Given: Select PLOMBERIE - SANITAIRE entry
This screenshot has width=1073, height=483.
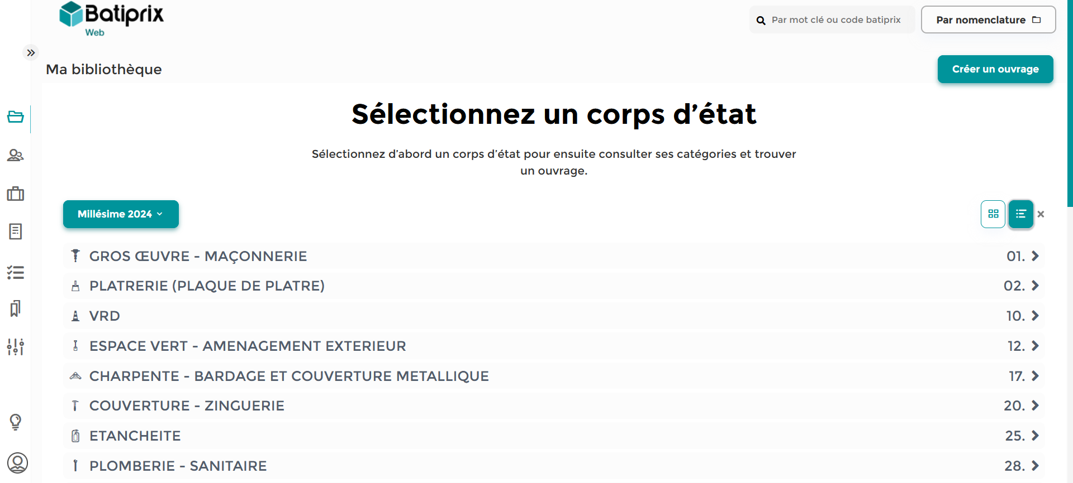Looking at the screenshot, I should (x=554, y=466).
